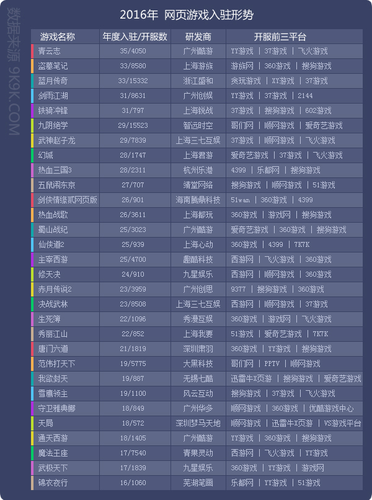Select the game name 热血战歌
Screen dimensions: 372x500
pyautogui.click(x=53, y=215)
